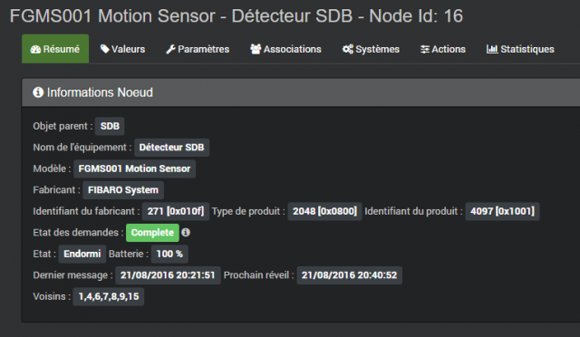Click the wrench icon beside Paramètres
Screen dimensions: 580x337
170,49
